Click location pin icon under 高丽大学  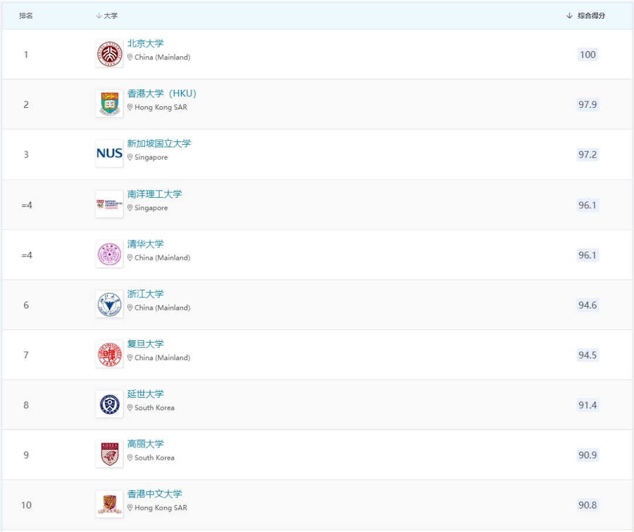(130, 458)
